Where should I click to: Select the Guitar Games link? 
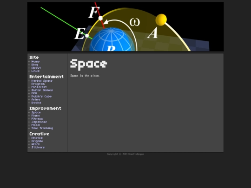pyautogui.click(x=42, y=90)
